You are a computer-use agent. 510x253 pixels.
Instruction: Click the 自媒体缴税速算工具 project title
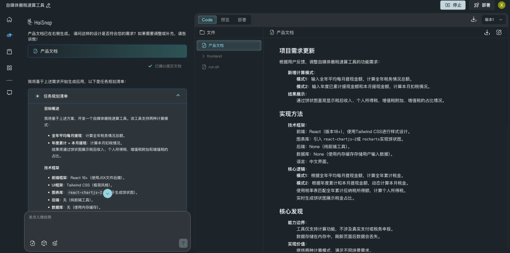[x=25, y=6]
